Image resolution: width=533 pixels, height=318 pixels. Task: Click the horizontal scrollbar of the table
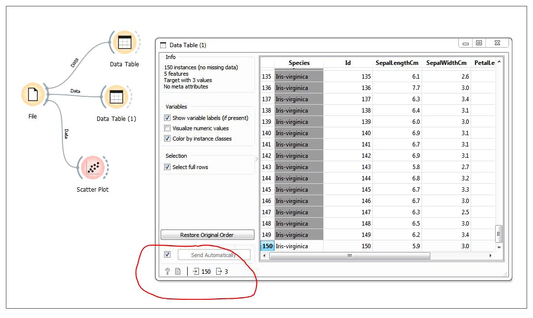(x=349, y=256)
